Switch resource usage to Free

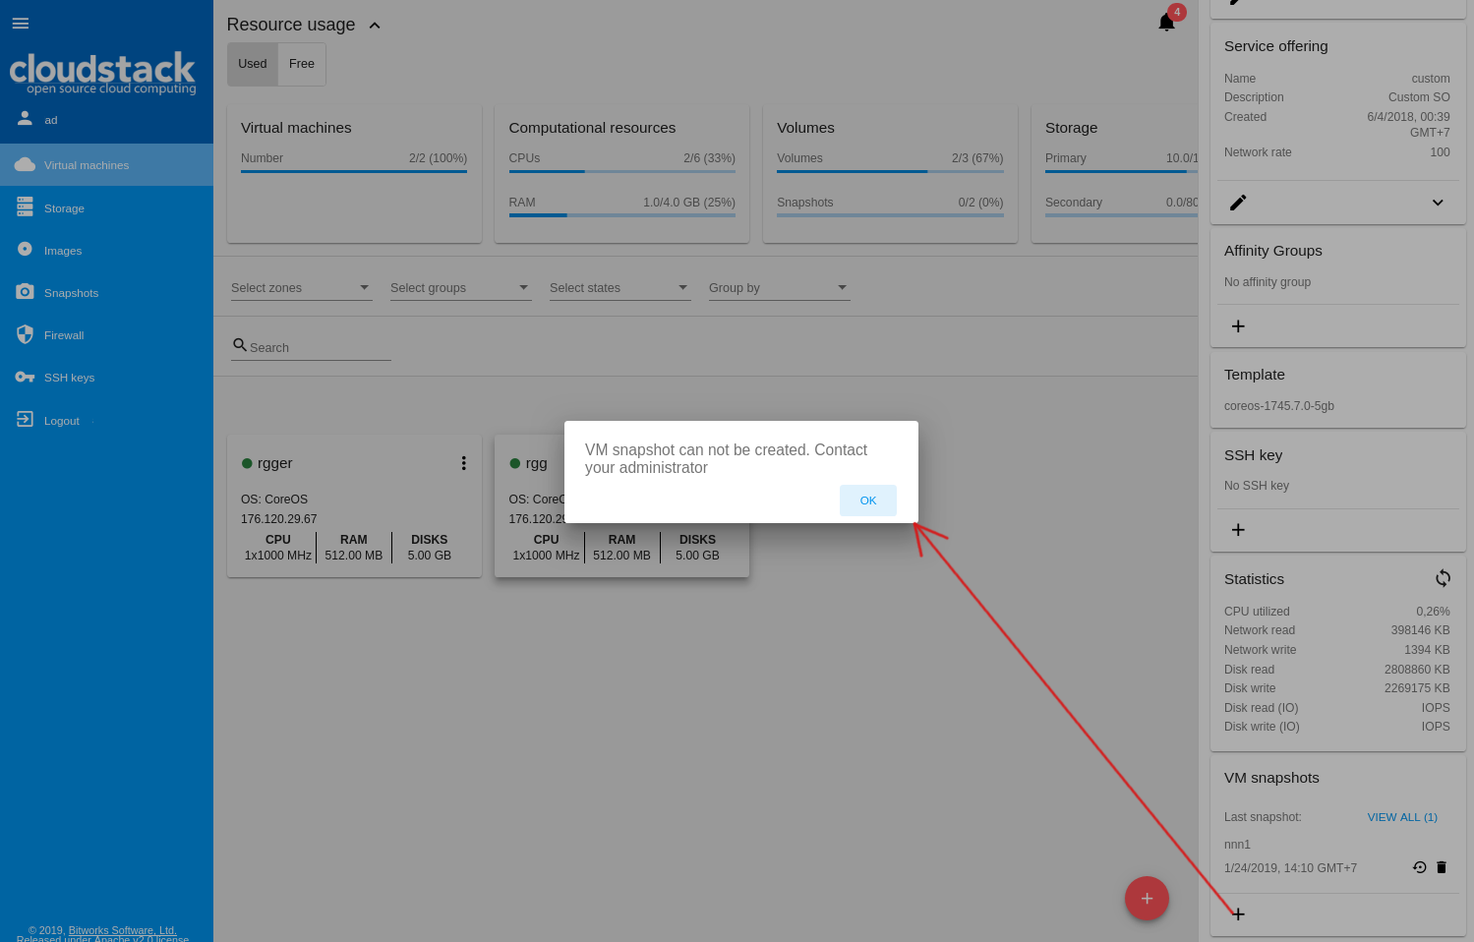pos(302,64)
